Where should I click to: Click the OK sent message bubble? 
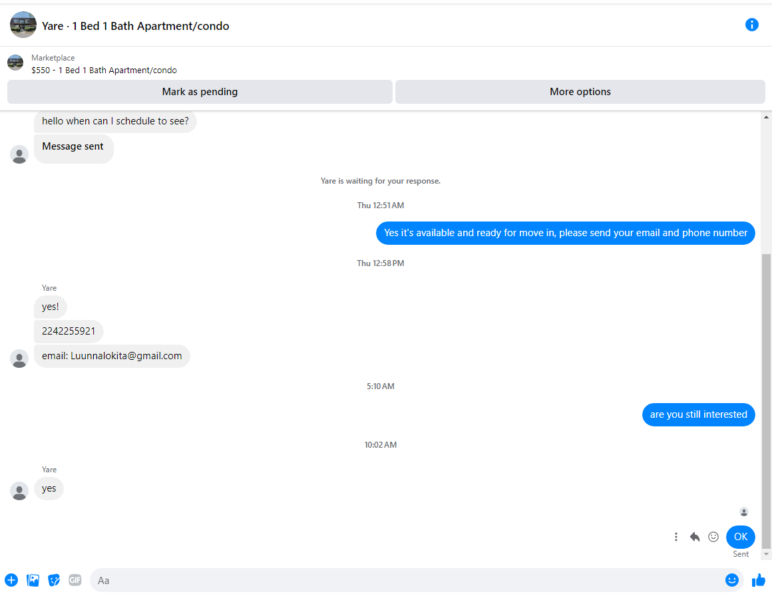click(x=741, y=536)
